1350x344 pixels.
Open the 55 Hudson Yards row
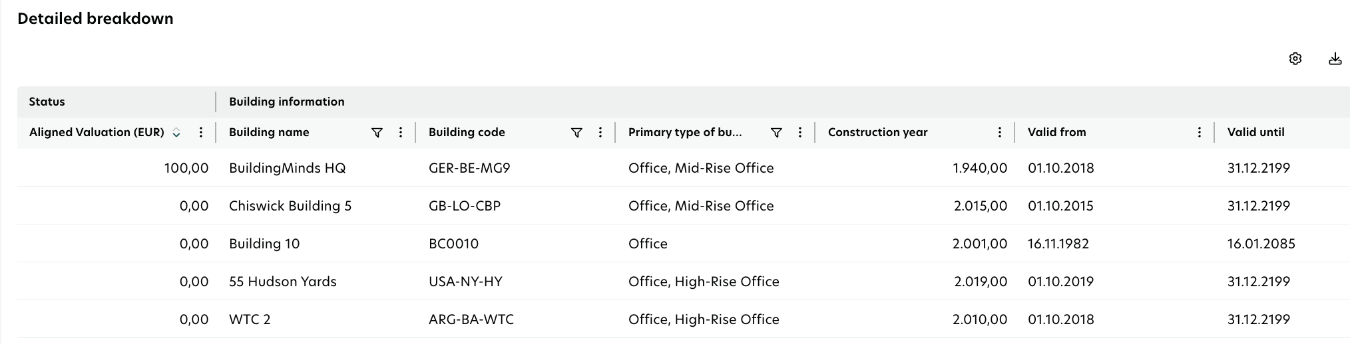coord(282,282)
